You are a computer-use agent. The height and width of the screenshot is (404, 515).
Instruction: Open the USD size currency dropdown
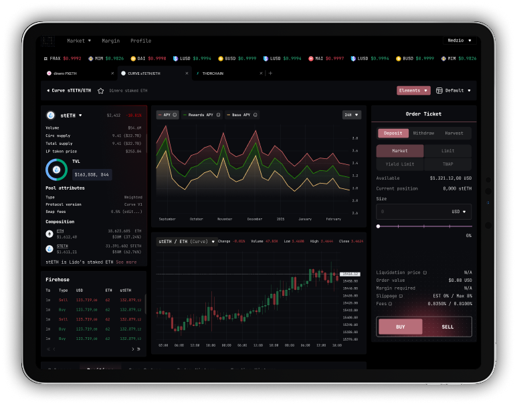point(459,212)
